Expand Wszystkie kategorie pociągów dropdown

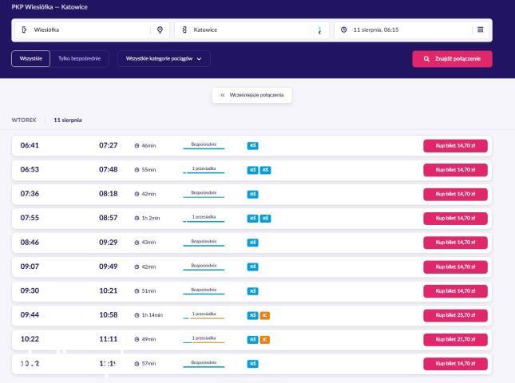pos(164,59)
